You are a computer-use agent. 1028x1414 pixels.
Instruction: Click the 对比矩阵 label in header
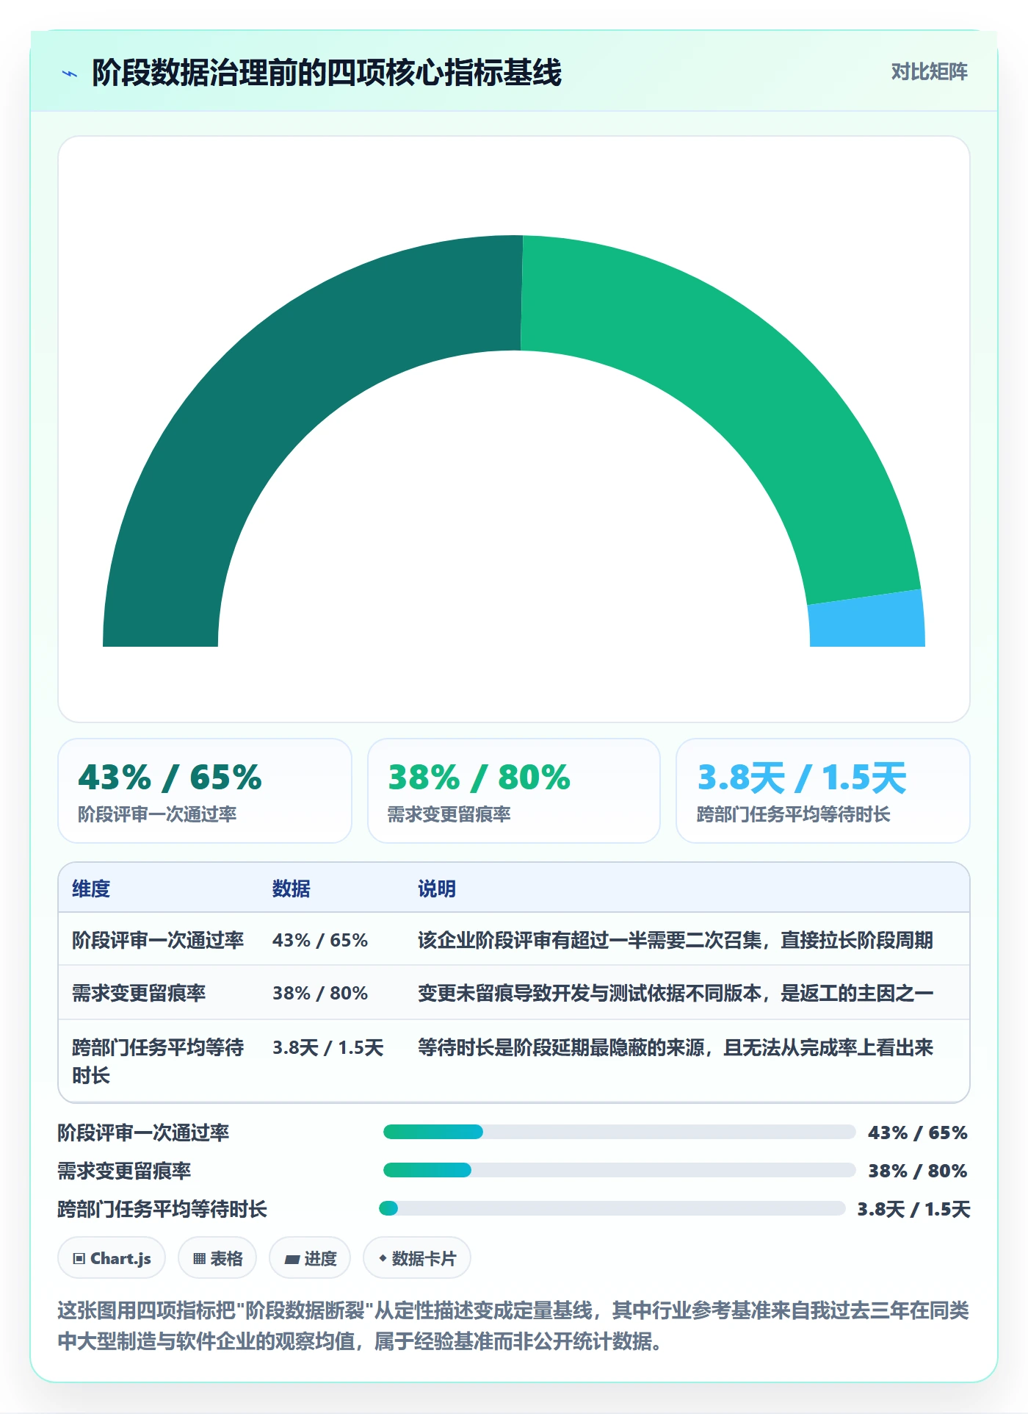[x=929, y=71]
